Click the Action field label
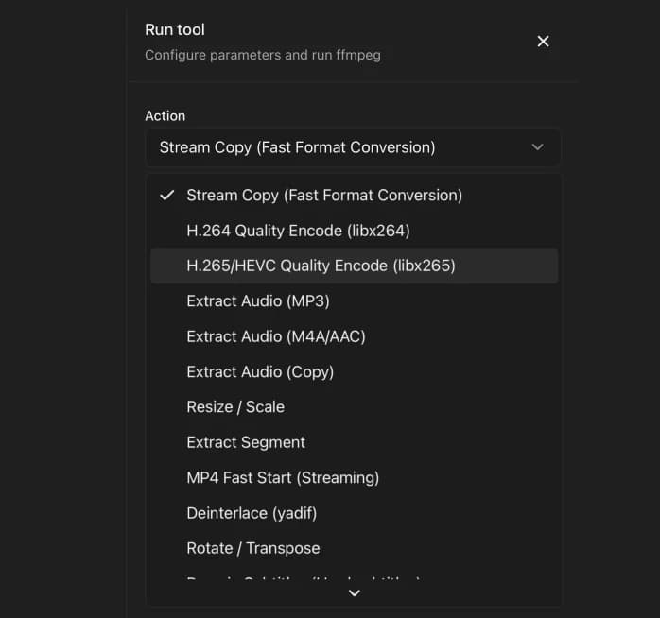The height and width of the screenshot is (618, 660). (x=165, y=115)
